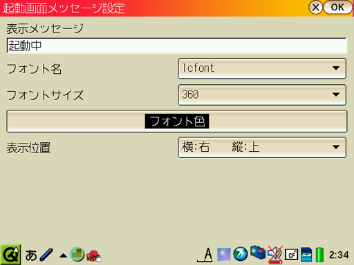Select the pencil handwriting input icon
The height and width of the screenshot is (265, 354).
47,255
